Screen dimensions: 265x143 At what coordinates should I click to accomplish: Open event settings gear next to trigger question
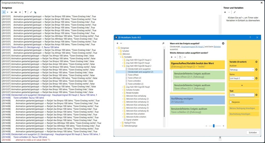[223, 43]
